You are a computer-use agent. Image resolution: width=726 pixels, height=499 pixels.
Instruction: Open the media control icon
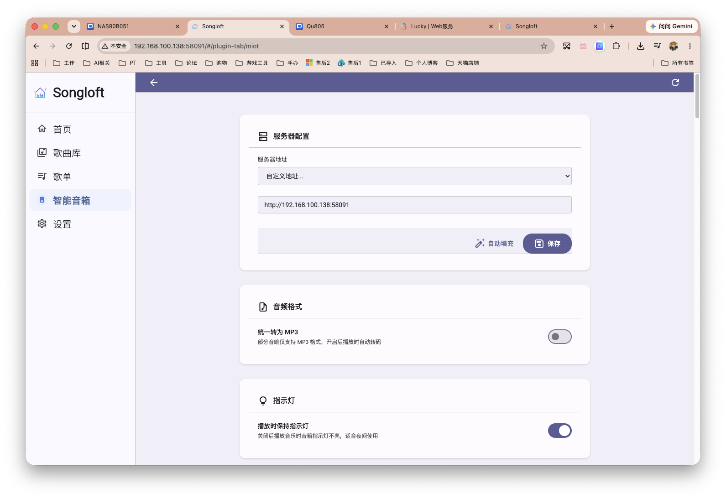[657, 46]
